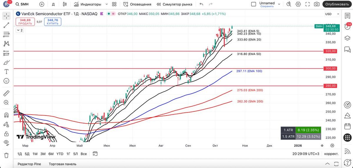Activate the zoom in magnifier tool
Image resolution: width=353 pixels, height=168 pixels.
coord(6,103)
